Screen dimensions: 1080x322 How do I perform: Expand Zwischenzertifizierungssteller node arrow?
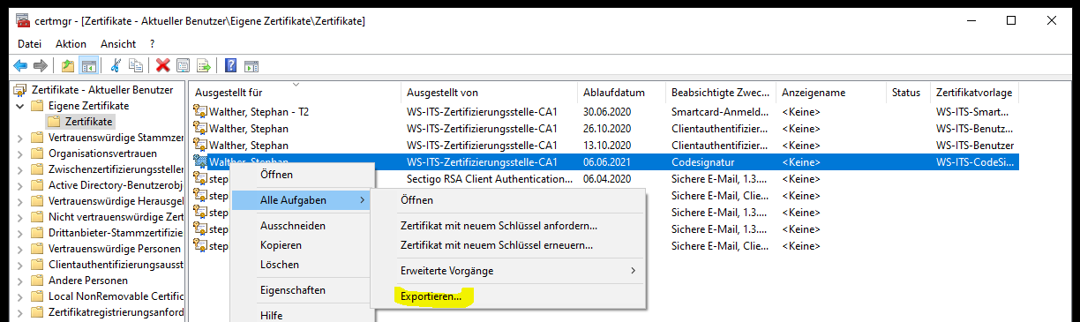click(21, 169)
